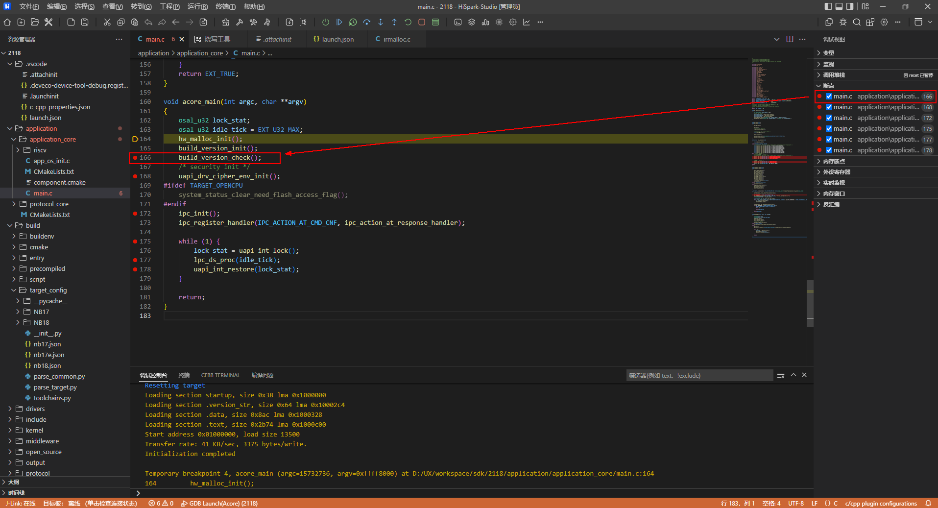Screen dimensions: 938x508
Task: Open the 运行(R) menu
Action: 197,6
